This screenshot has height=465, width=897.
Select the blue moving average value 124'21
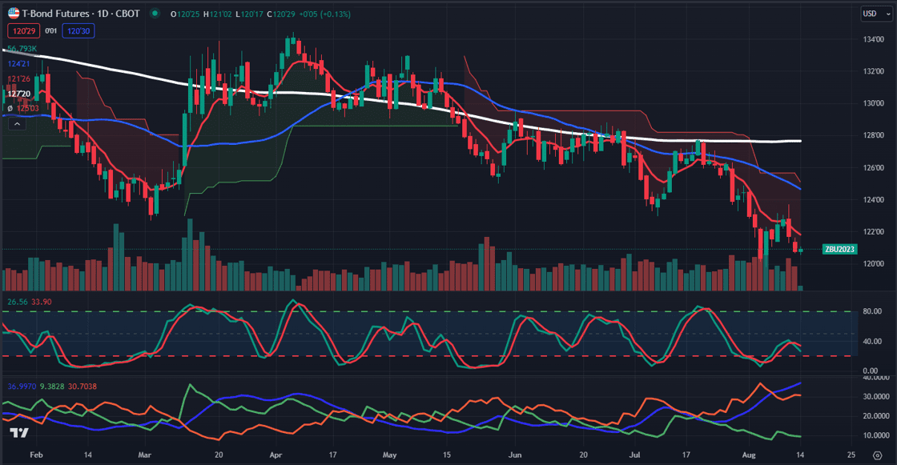[x=18, y=63]
